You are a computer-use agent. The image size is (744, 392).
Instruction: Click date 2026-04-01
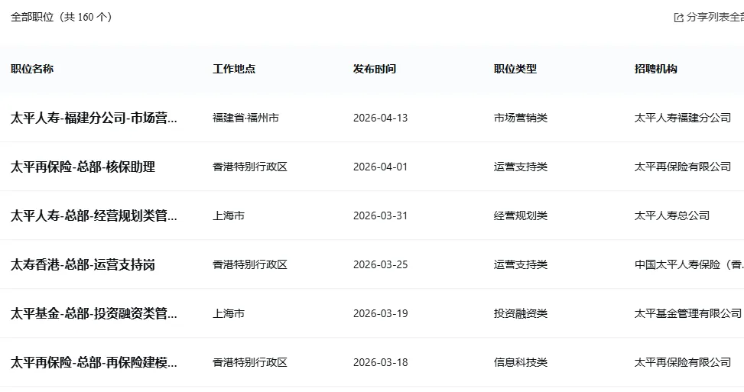pos(381,167)
